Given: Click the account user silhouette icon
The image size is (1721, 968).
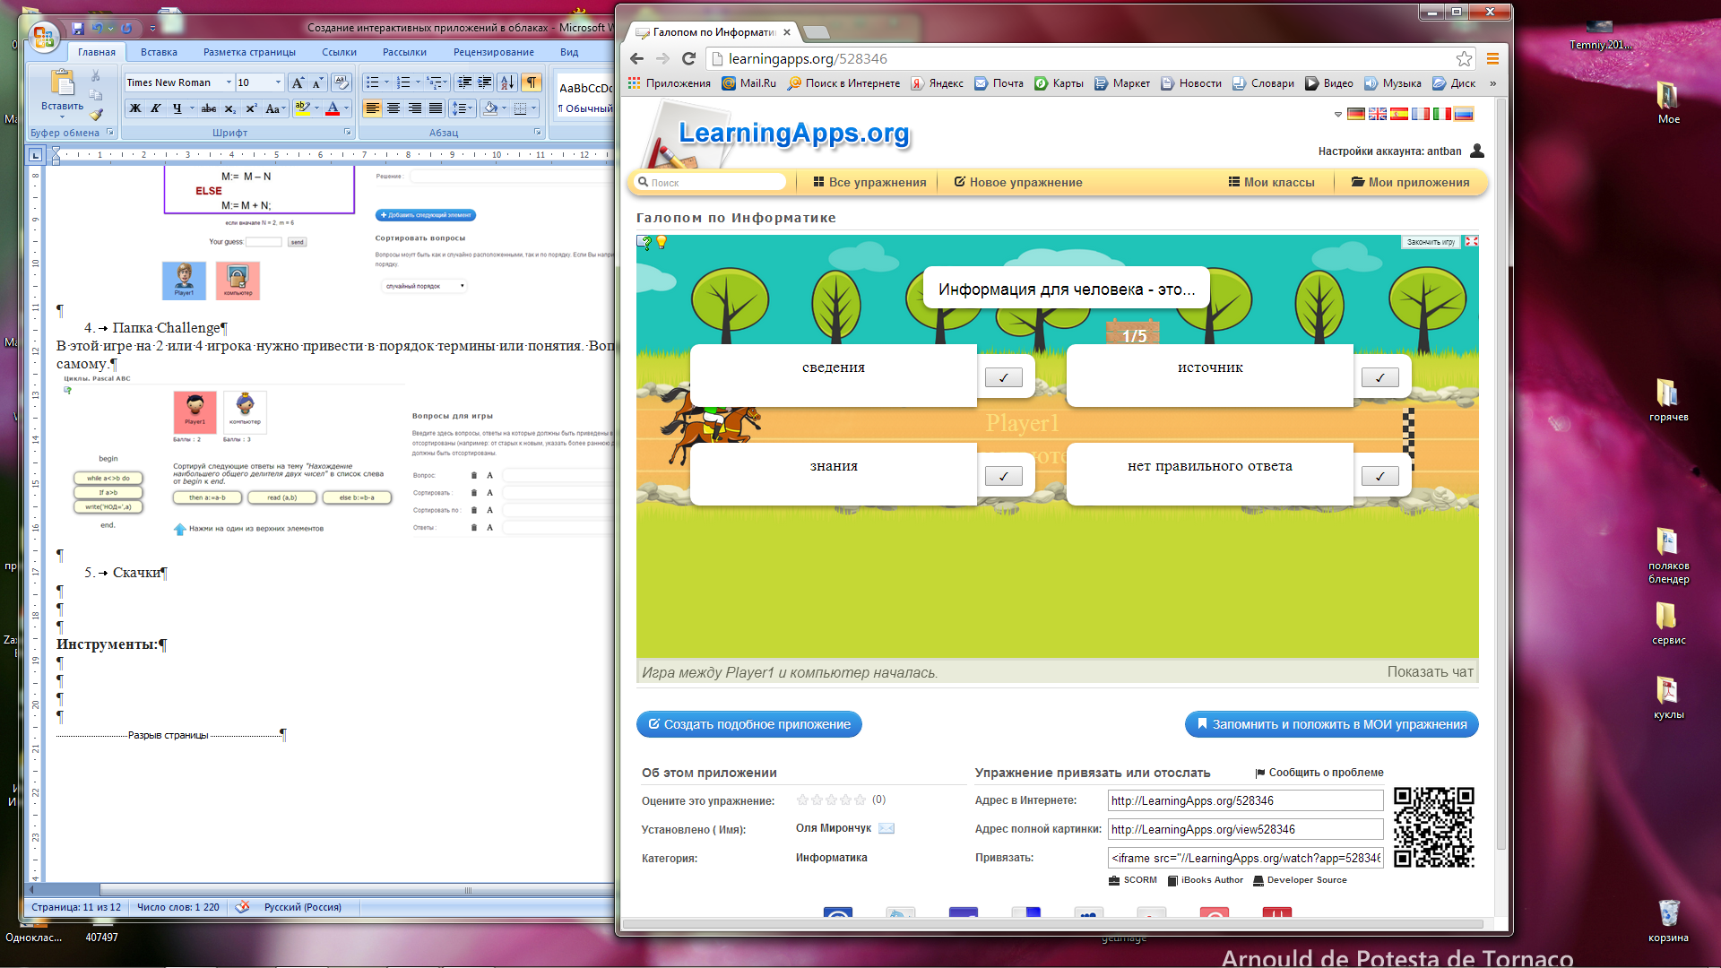Looking at the screenshot, I should tap(1477, 151).
